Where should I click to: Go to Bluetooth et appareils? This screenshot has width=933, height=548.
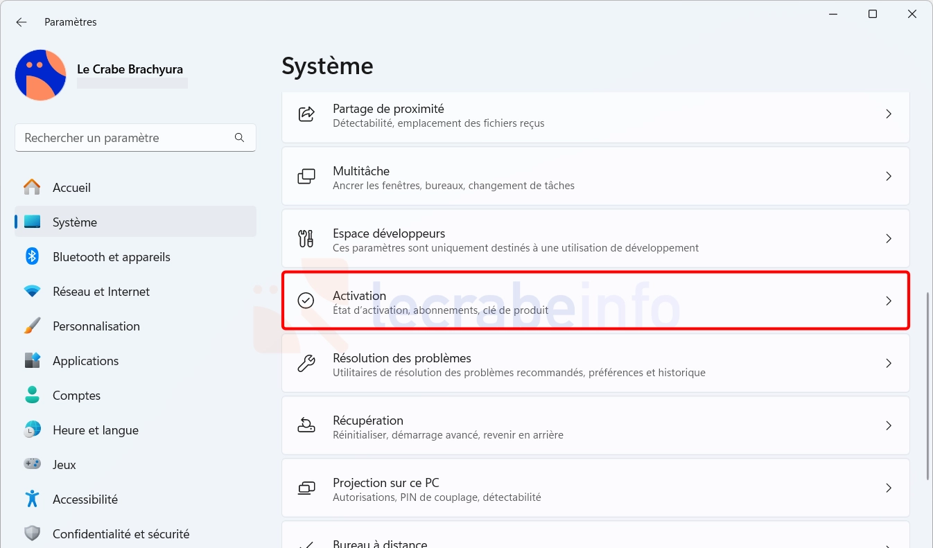coord(112,257)
